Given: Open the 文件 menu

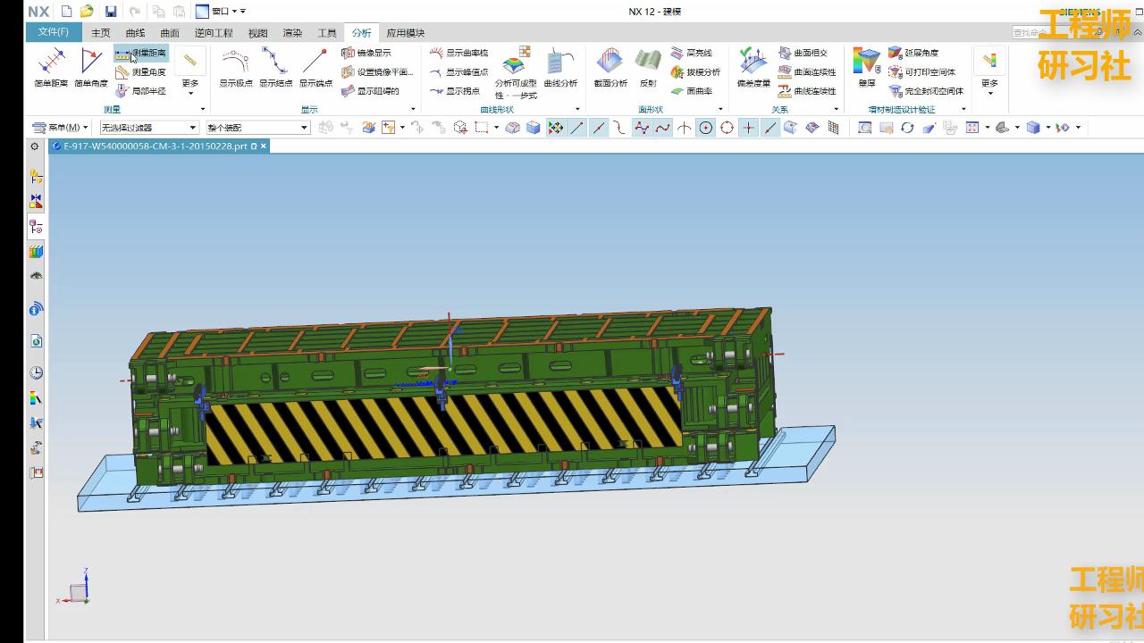Looking at the screenshot, I should coord(54,31).
